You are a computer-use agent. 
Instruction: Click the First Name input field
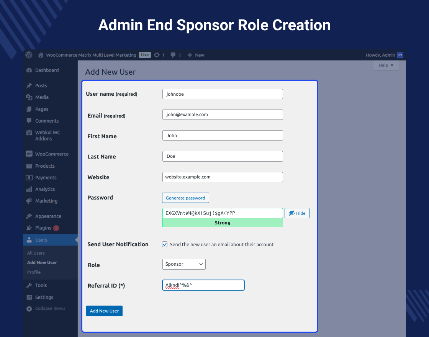(x=223, y=136)
